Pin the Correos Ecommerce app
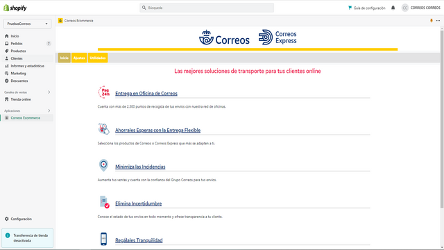444x250 pixels. tap(432, 21)
